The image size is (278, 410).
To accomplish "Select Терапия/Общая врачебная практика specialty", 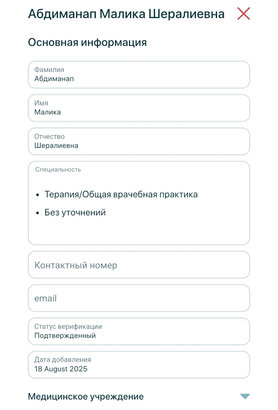I will pyautogui.click(x=121, y=194).
